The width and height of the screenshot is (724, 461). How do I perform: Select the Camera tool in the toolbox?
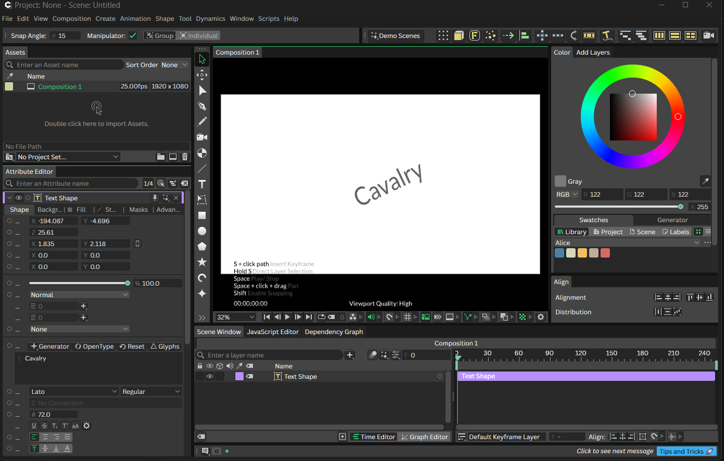[202, 137]
